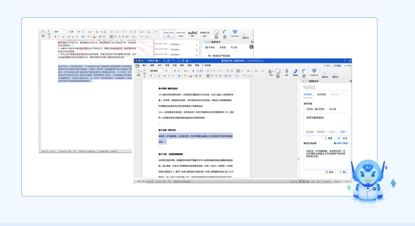Choose the 缩写 option chip
415x226 pixels.
[343, 132]
